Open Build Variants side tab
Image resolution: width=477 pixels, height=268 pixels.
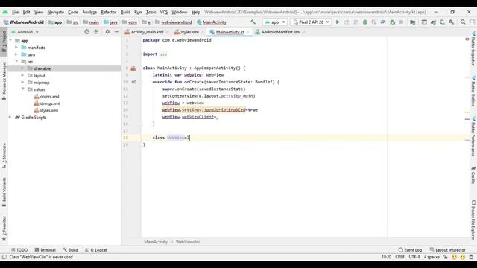coord(4,192)
